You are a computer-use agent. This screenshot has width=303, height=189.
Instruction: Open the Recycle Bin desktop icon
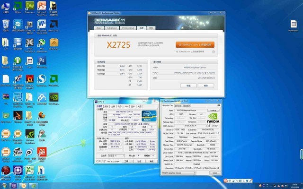tap(6, 26)
